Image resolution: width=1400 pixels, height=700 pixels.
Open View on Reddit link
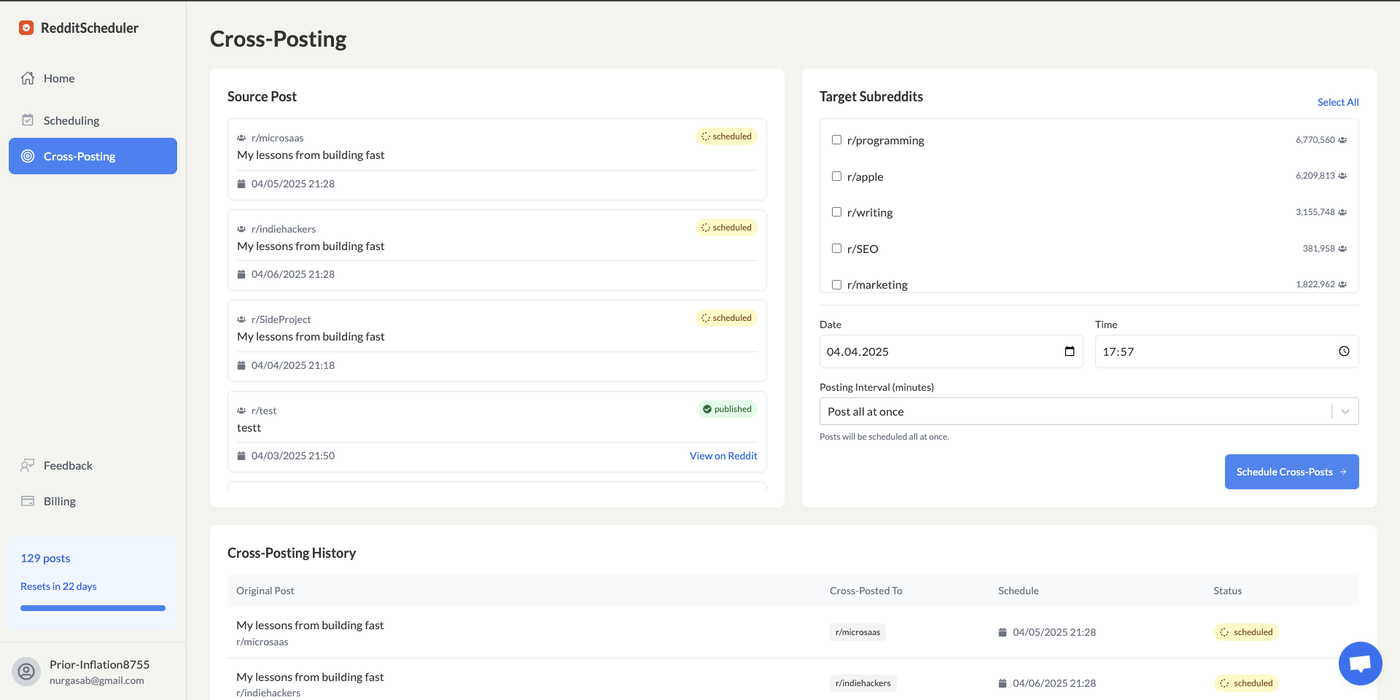point(723,456)
